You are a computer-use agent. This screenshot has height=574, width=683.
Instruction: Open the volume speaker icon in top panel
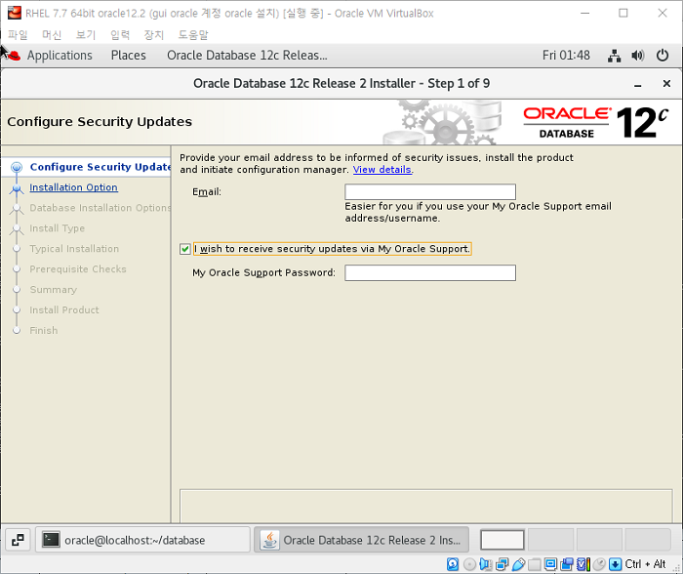pos(637,56)
